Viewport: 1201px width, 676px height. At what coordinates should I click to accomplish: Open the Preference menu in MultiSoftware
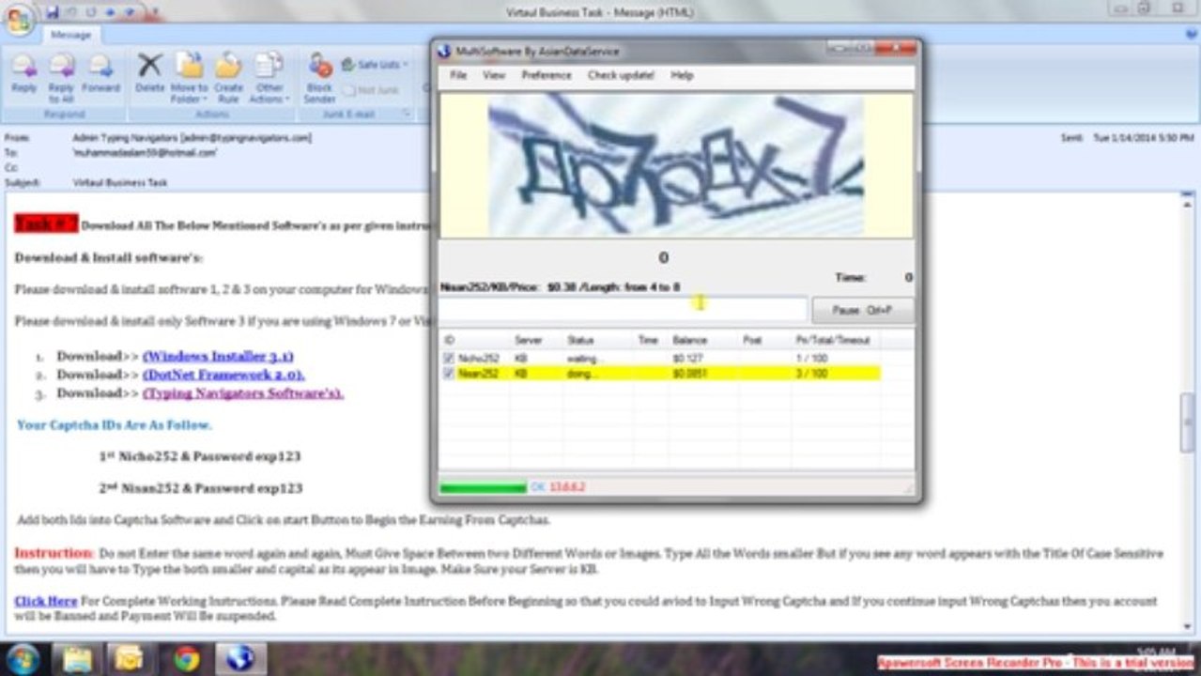pos(547,75)
